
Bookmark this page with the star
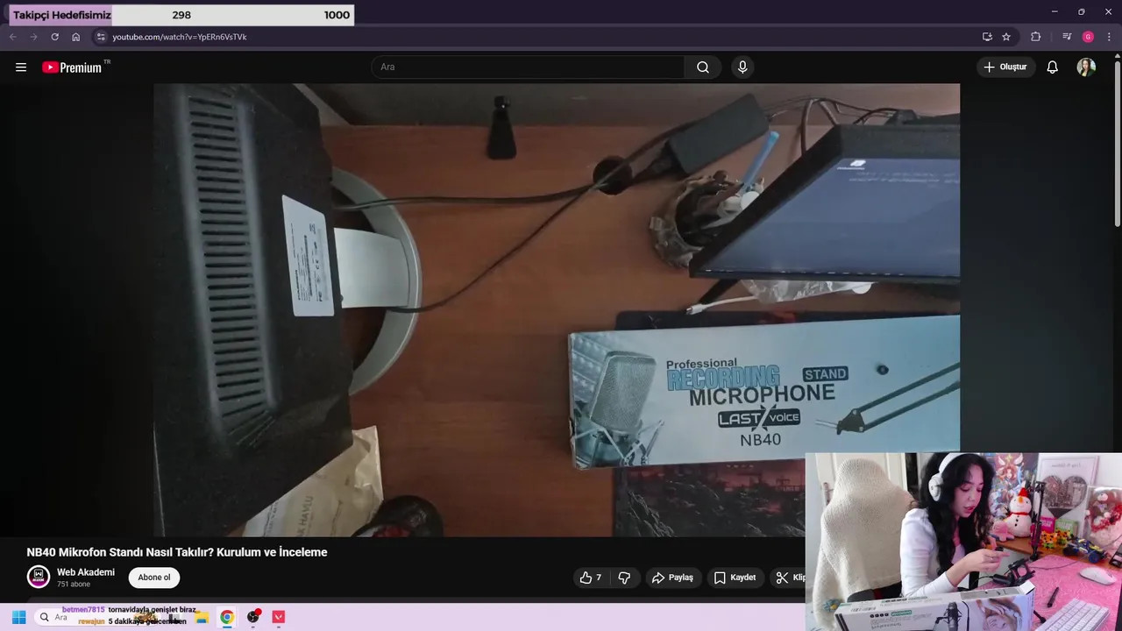[x=1006, y=37]
